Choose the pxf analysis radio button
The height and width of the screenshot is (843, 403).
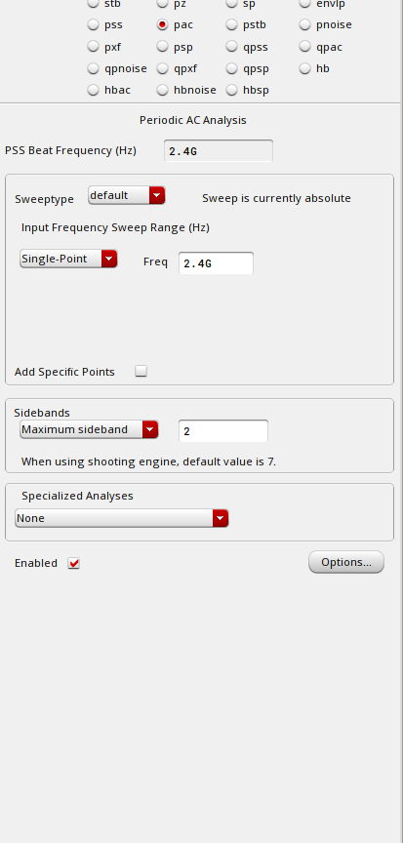94,47
